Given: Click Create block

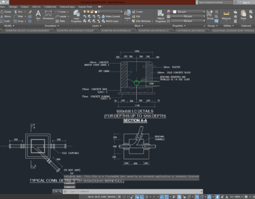Looking at the screenshot, I should (x=137, y=12).
